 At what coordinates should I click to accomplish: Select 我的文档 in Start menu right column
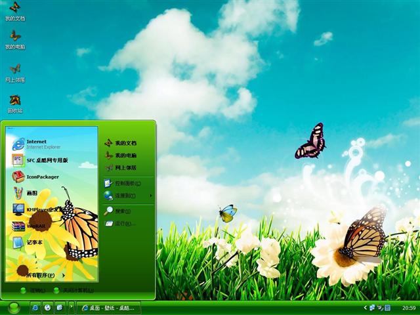121,143
